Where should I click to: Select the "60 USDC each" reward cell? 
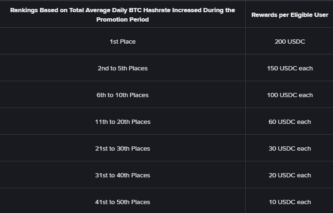(x=289, y=122)
